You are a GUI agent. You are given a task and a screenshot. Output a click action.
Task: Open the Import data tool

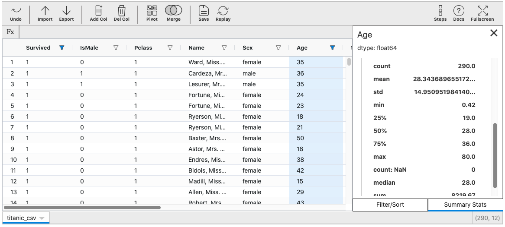point(45,13)
